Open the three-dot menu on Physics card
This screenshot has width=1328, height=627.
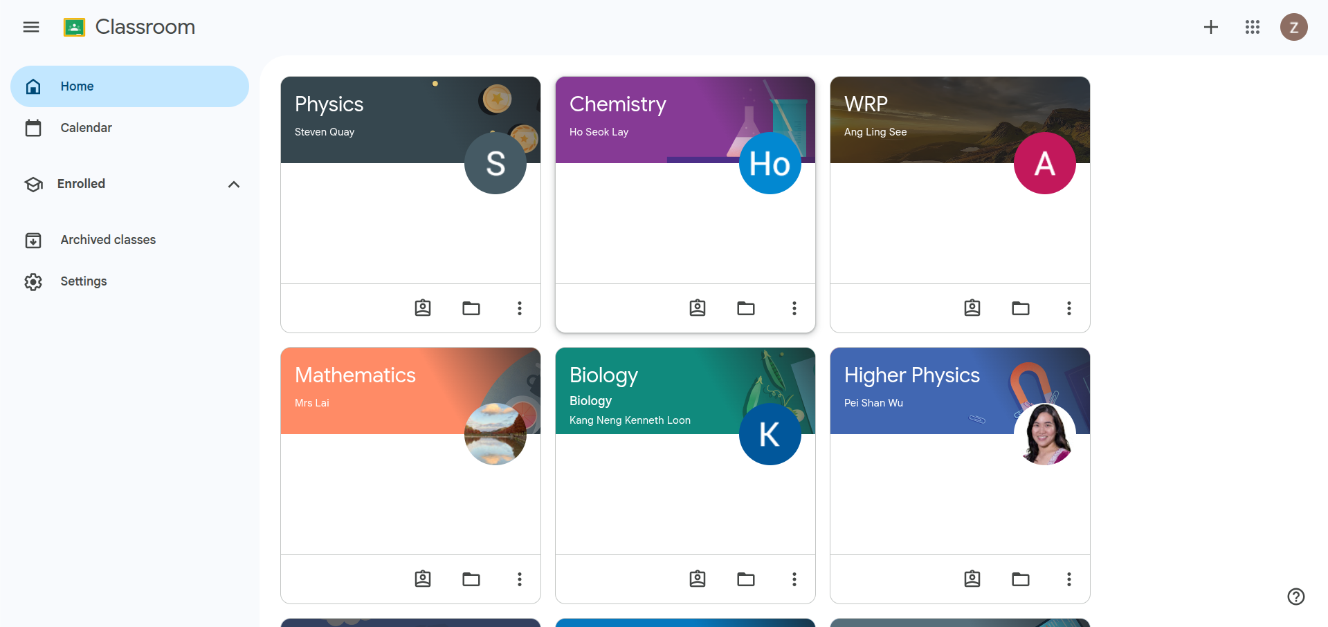pos(519,308)
